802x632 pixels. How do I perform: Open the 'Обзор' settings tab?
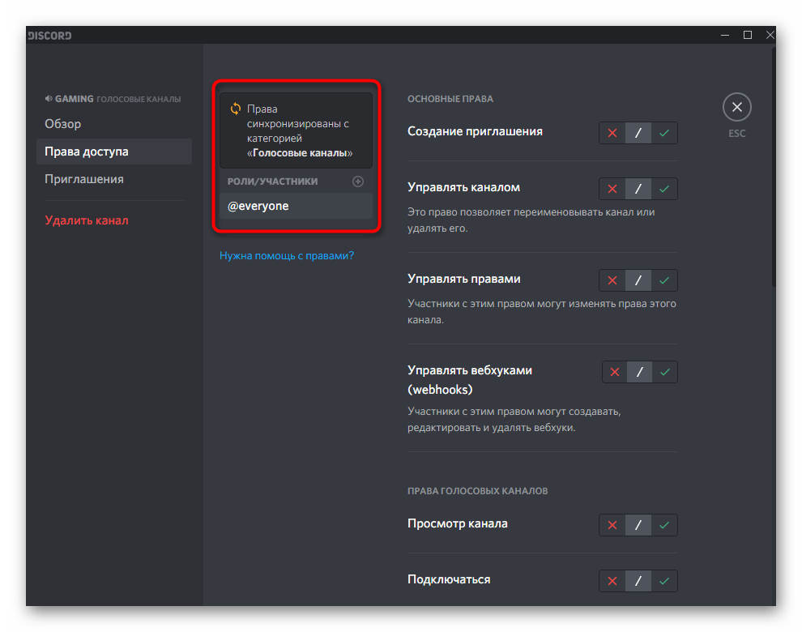tap(63, 124)
